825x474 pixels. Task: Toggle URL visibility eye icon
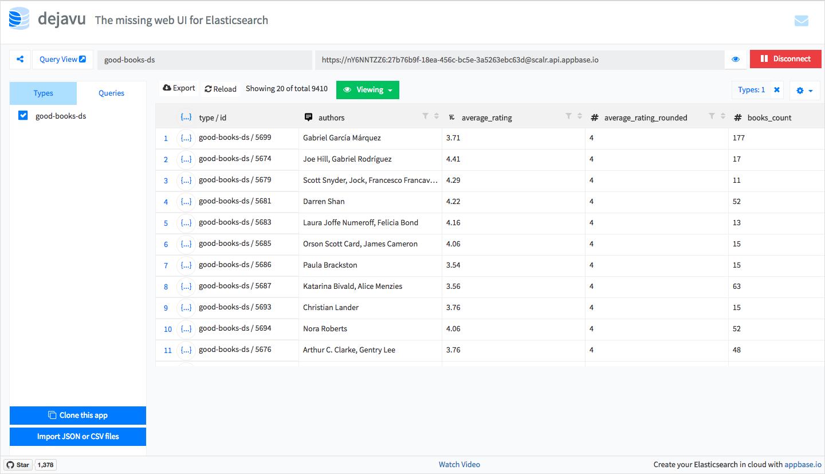coord(736,59)
